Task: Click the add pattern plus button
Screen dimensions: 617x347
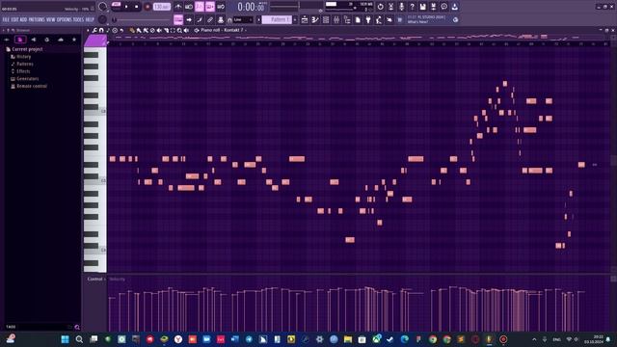Action: [295, 19]
